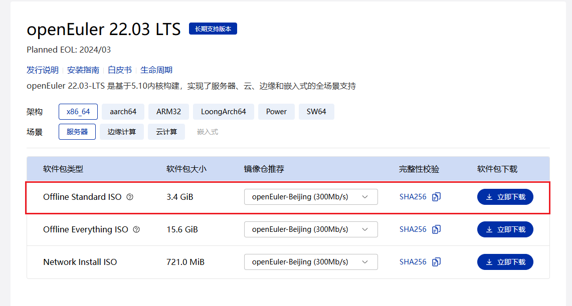Click the 软件包类型 column header
The height and width of the screenshot is (306, 572).
click(x=63, y=169)
